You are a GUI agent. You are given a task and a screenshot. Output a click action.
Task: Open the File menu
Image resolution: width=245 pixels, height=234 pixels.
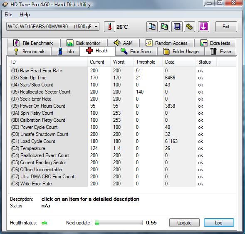(8, 15)
